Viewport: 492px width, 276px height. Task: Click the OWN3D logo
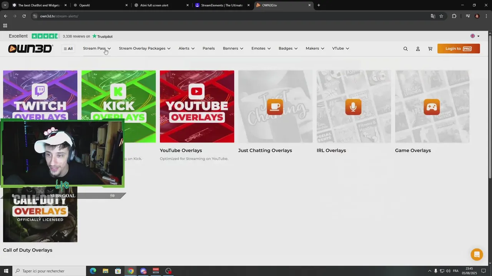[30, 49]
